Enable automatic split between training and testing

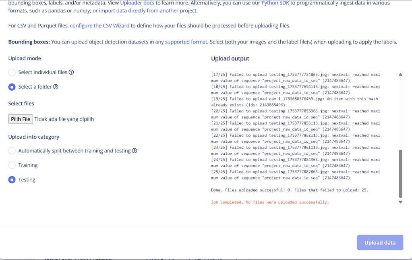(x=12, y=150)
